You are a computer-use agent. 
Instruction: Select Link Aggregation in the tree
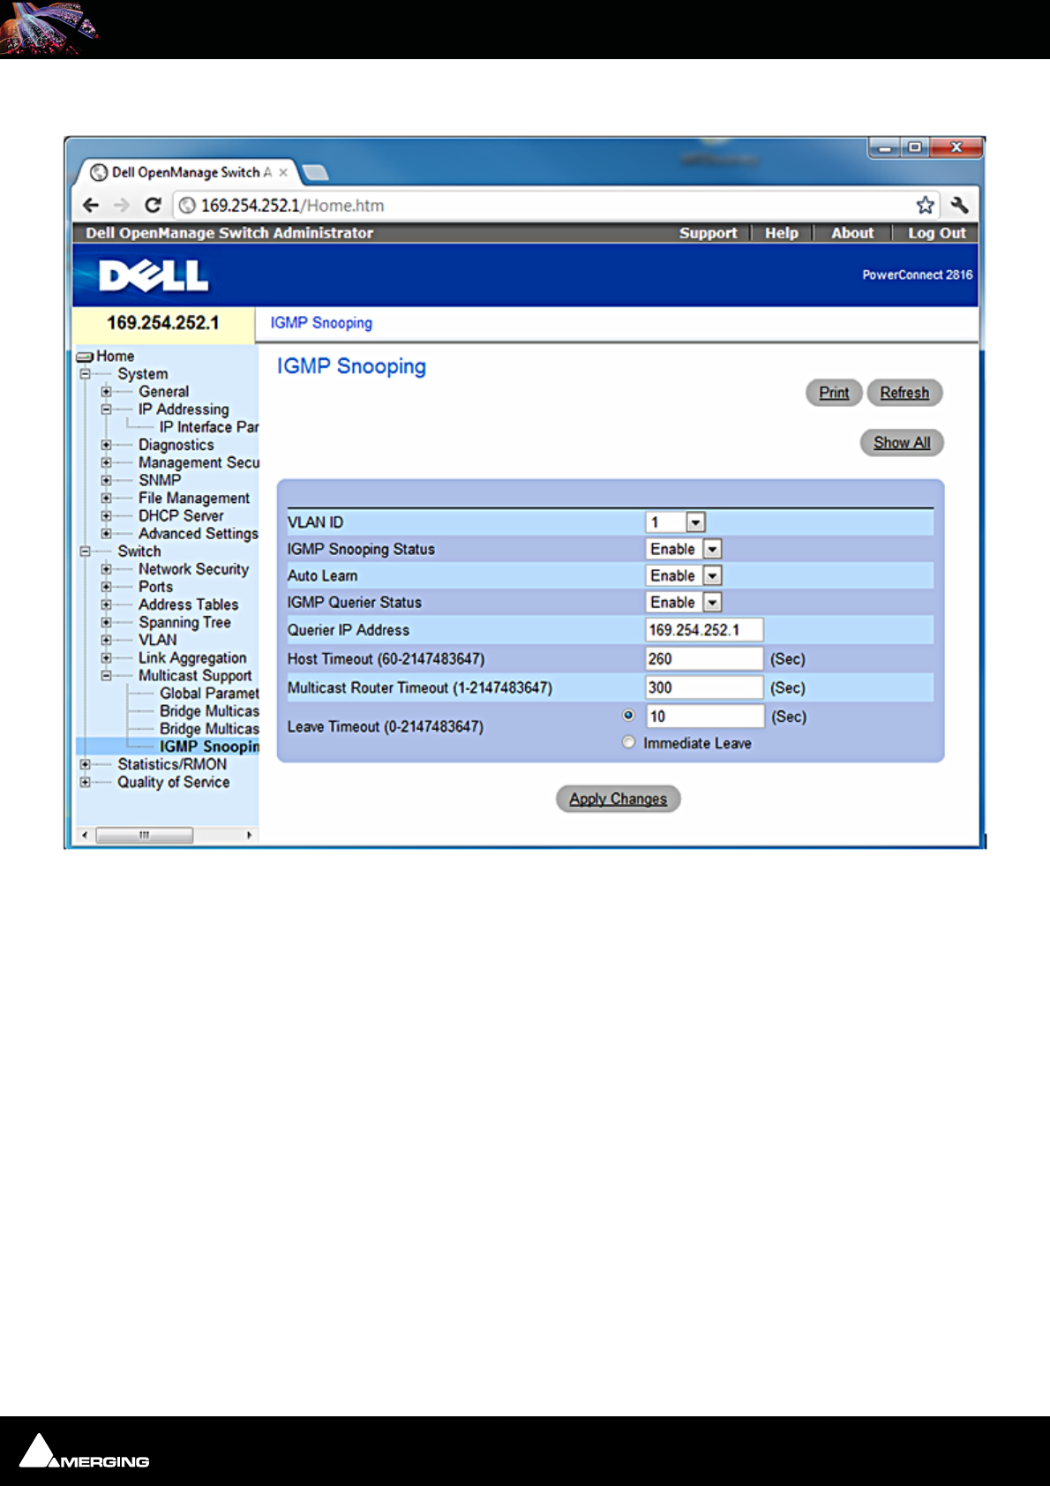point(192,658)
